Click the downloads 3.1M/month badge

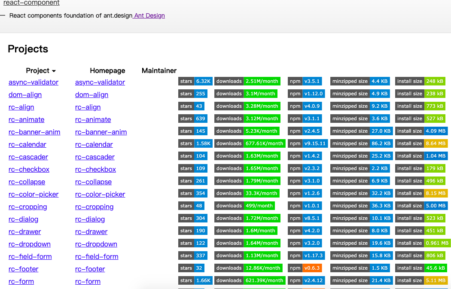pyautogui.click(x=246, y=94)
